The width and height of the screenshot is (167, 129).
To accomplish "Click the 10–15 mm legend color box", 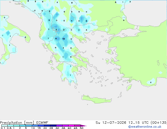I will click(x=35, y=126).
